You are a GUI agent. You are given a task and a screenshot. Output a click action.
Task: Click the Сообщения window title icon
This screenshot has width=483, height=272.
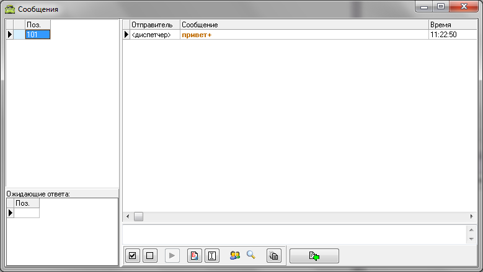point(9,9)
